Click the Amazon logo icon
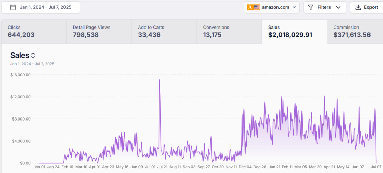 [x=250, y=7]
